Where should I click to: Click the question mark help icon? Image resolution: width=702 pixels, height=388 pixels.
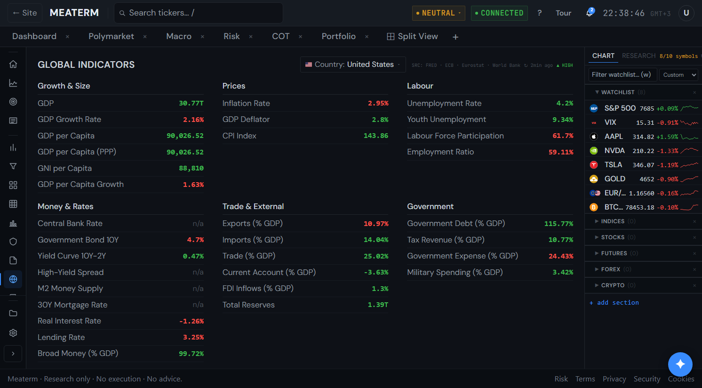(540, 13)
